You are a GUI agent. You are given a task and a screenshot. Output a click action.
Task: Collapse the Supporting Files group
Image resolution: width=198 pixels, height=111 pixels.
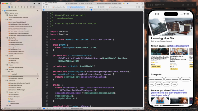click(x=6, y=92)
